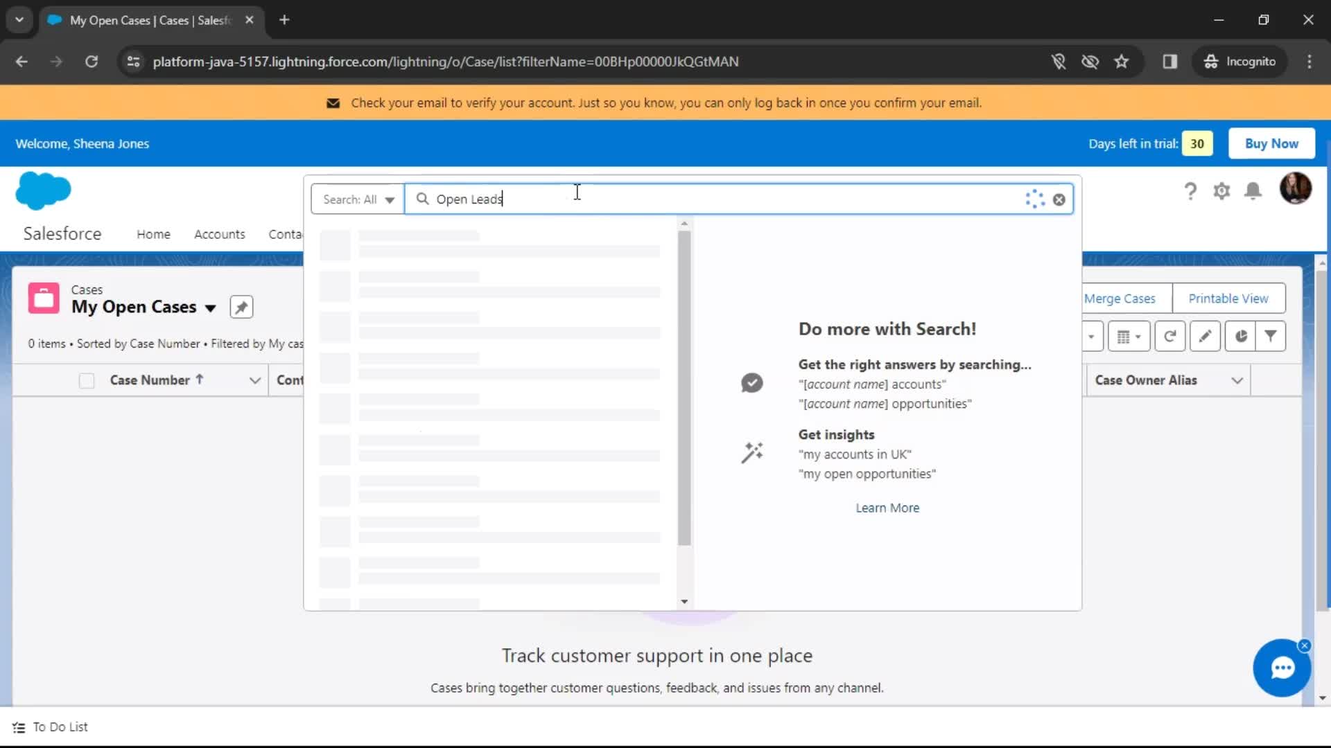Open the Chrome three-dot menu
The height and width of the screenshot is (748, 1331).
point(1310,62)
